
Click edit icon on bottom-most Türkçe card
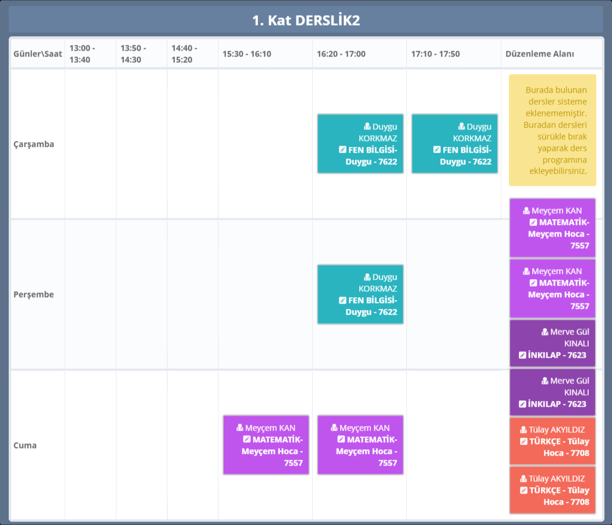point(523,491)
